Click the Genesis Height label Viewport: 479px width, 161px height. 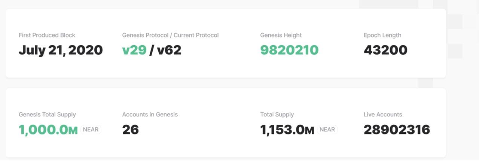281,35
